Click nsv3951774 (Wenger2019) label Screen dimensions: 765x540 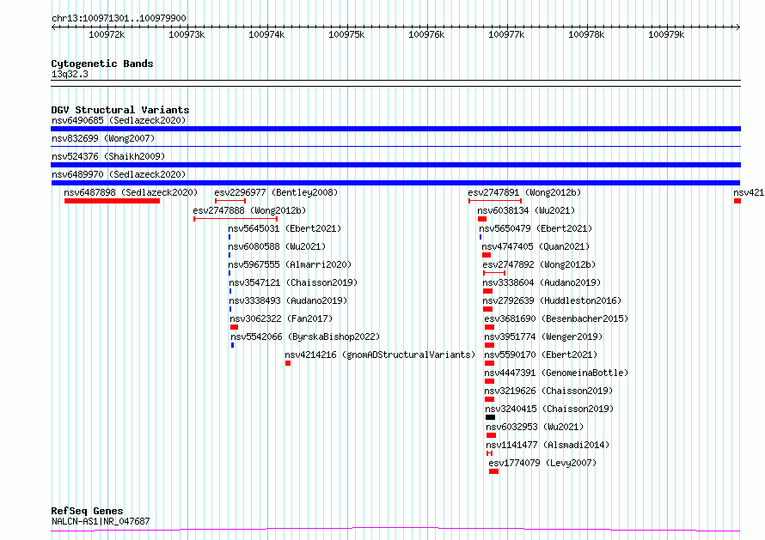click(x=543, y=337)
